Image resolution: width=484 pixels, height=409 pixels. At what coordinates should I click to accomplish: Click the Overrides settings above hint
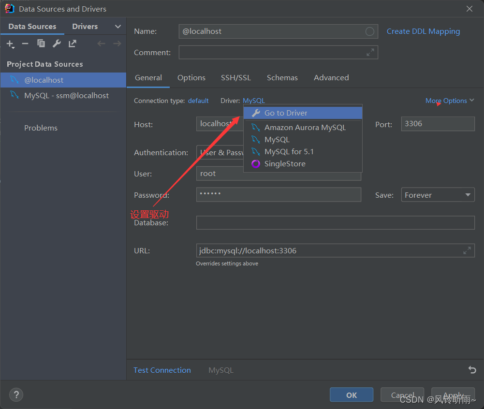(x=227, y=263)
